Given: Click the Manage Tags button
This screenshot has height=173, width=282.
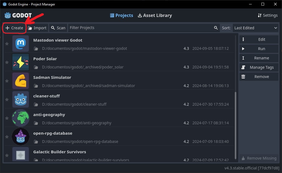Looking at the screenshot, I should [x=259, y=67].
